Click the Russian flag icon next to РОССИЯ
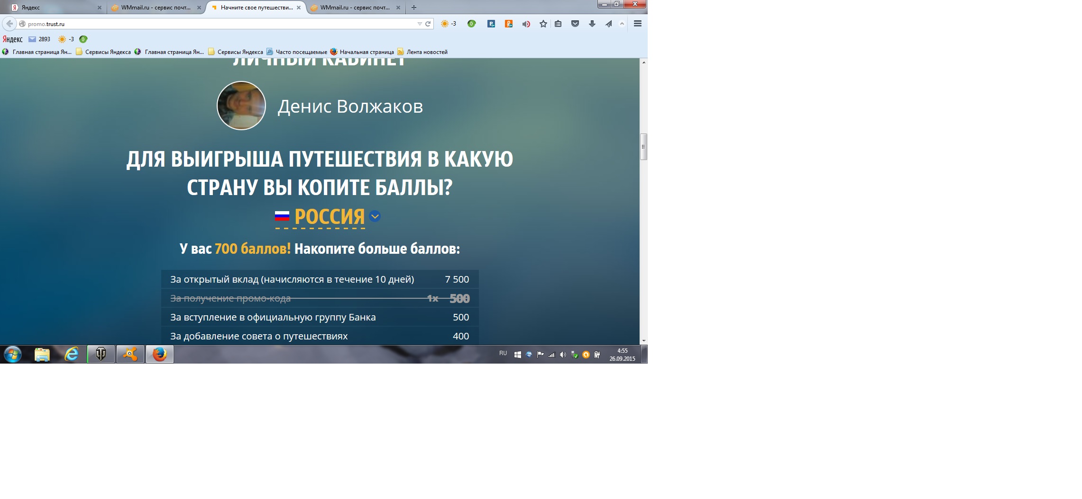The width and height of the screenshot is (1082, 499). click(x=282, y=216)
